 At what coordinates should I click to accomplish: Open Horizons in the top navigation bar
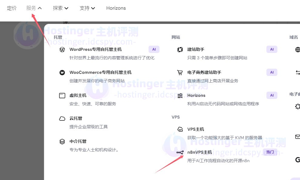click(116, 8)
